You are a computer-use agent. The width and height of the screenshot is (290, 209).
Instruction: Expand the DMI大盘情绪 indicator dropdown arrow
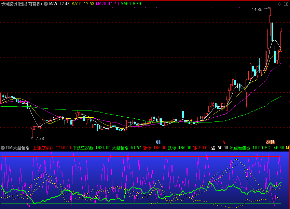[3, 148]
